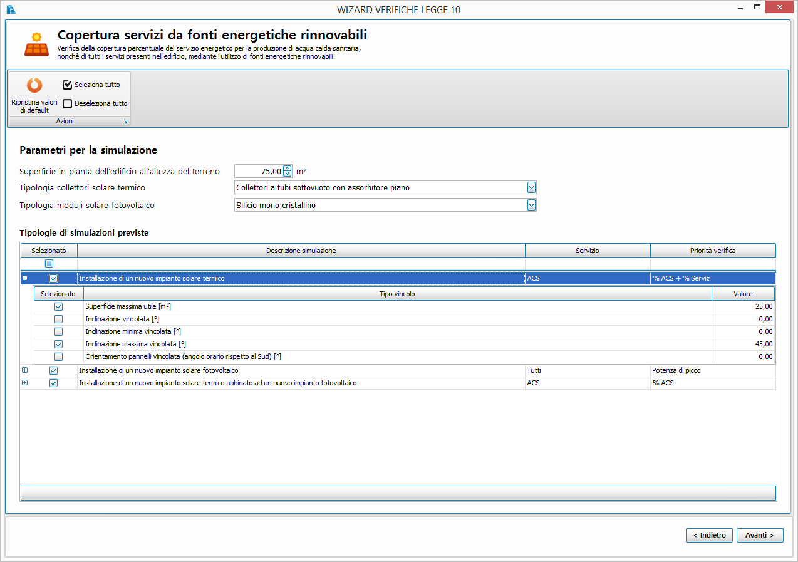Uncheck Inclinazione massima vincolata checkbox

tap(58, 344)
